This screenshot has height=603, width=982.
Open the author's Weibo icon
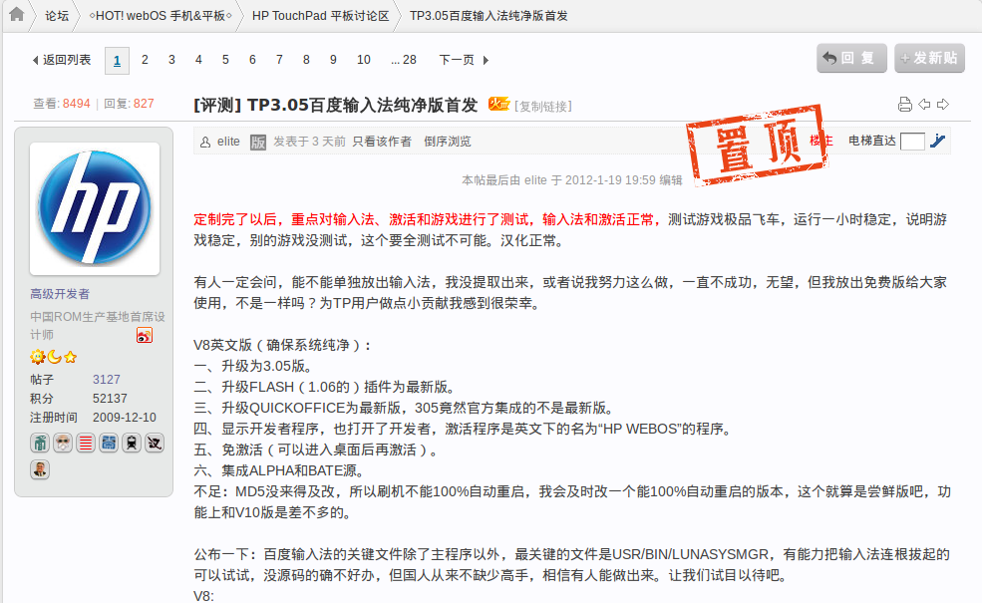tap(144, 336)
